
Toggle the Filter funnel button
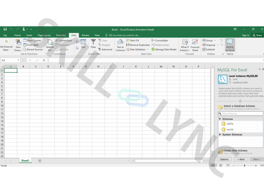pyautogui.click(x=93, y=44)
